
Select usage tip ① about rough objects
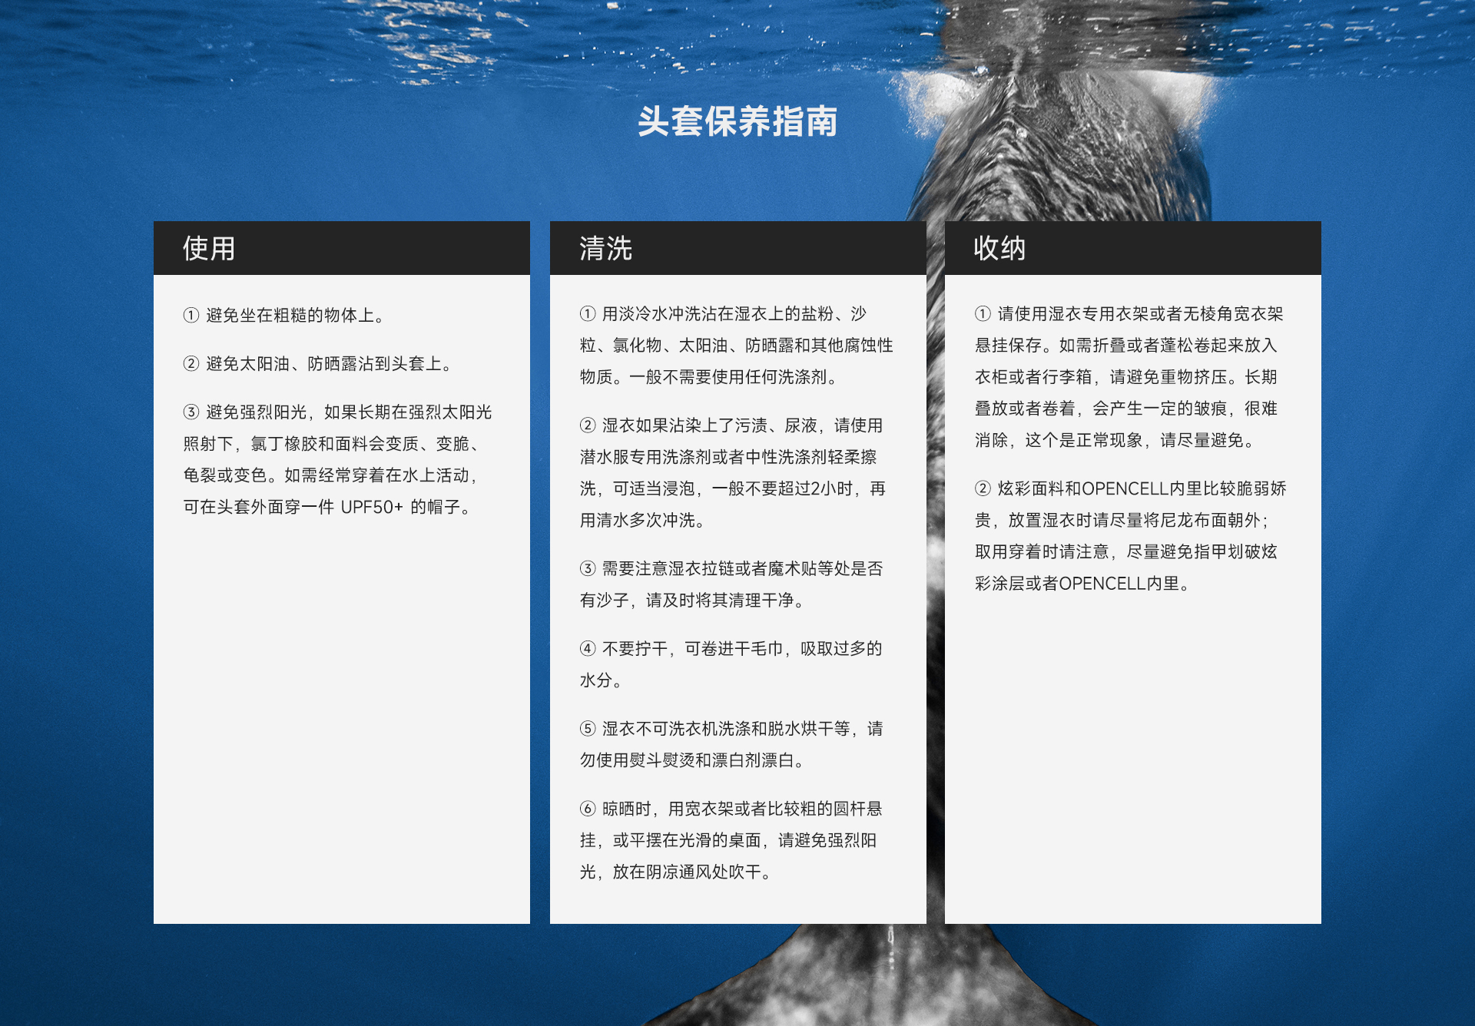pyautogui.click(x=285, y=315)
